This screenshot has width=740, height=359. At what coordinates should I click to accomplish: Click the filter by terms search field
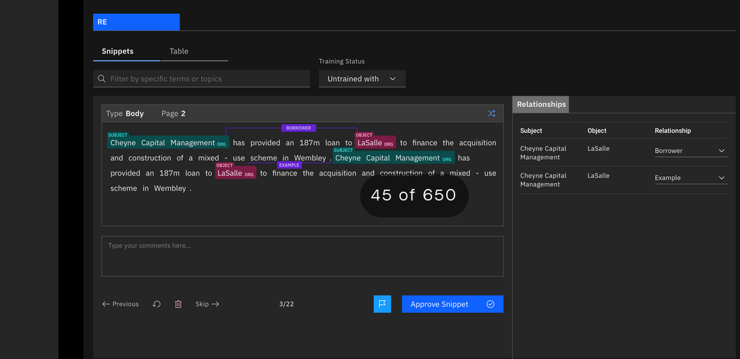pyautogui.click(x=207, y=79)
